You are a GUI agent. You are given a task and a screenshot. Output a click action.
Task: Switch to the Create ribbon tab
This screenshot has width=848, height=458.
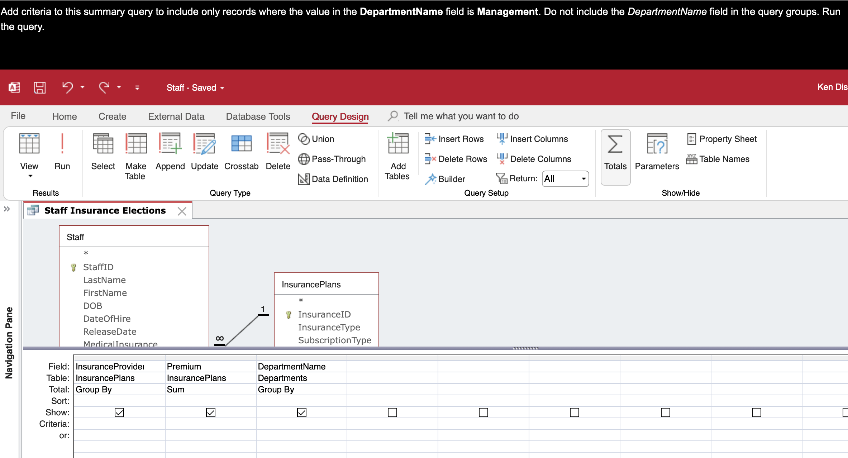[112, 116]
